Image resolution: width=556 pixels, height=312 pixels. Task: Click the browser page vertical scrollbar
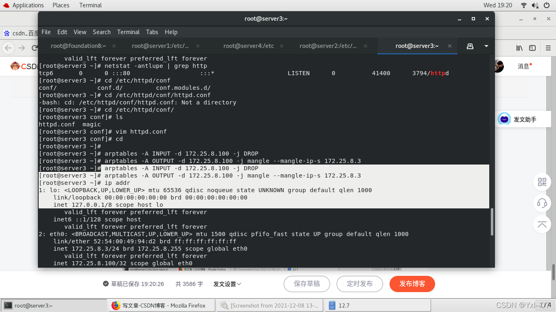pyautogui.click(x=553, y=272)
